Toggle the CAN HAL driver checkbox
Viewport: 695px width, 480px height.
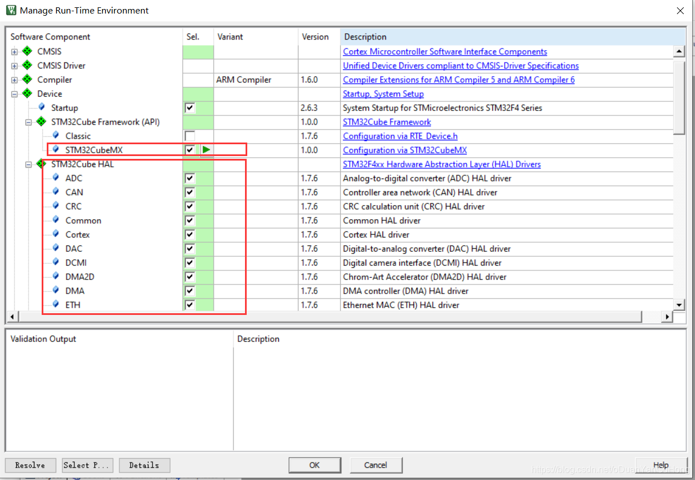pyautogui.click(x=190, y=192)
